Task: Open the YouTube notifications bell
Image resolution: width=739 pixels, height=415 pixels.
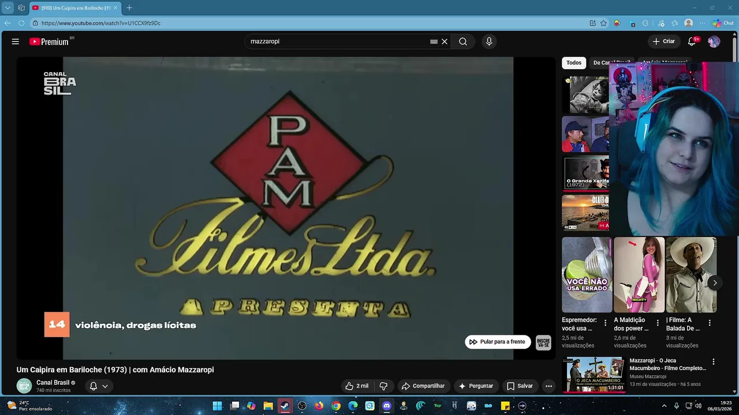Action: pos(692,41)
